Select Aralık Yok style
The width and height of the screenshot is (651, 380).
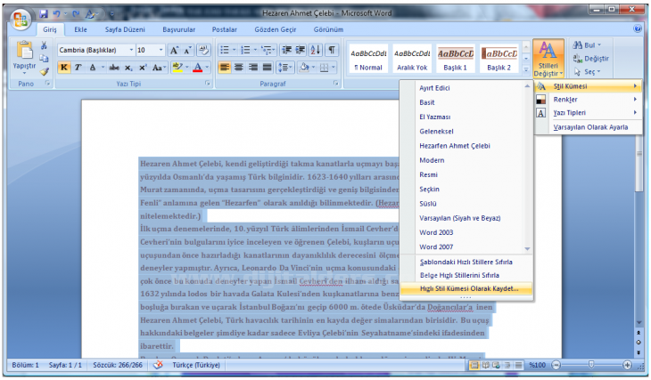[x=412, y=60]
